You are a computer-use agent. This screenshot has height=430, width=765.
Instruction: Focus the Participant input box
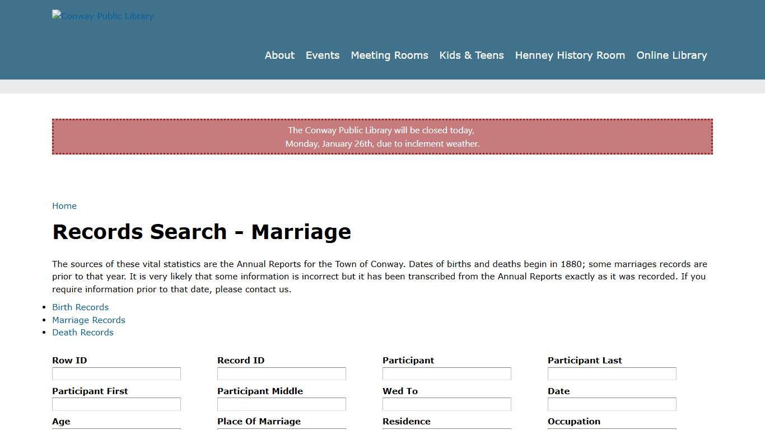(x=446, y=373)
